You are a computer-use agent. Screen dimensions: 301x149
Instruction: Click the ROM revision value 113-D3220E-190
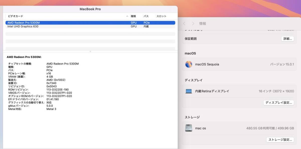(x=57, y=90)
